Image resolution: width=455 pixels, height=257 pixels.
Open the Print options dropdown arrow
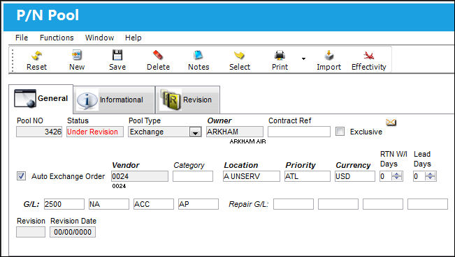tap(303, 59)
